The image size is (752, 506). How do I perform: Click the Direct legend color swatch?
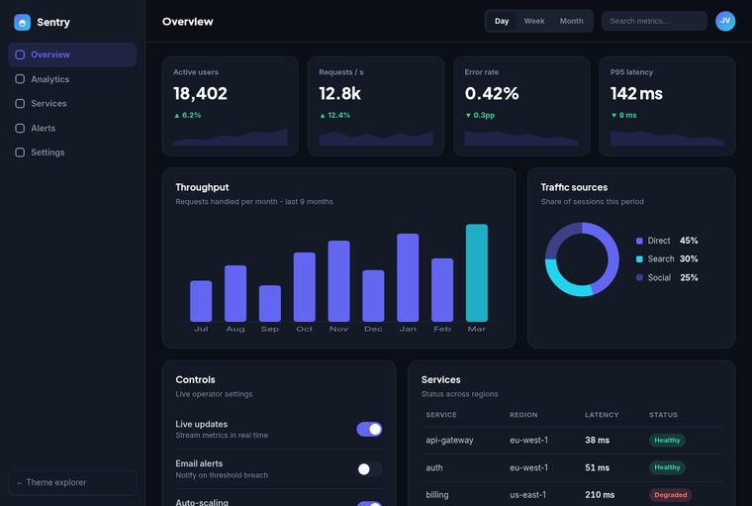pos(639,241)
